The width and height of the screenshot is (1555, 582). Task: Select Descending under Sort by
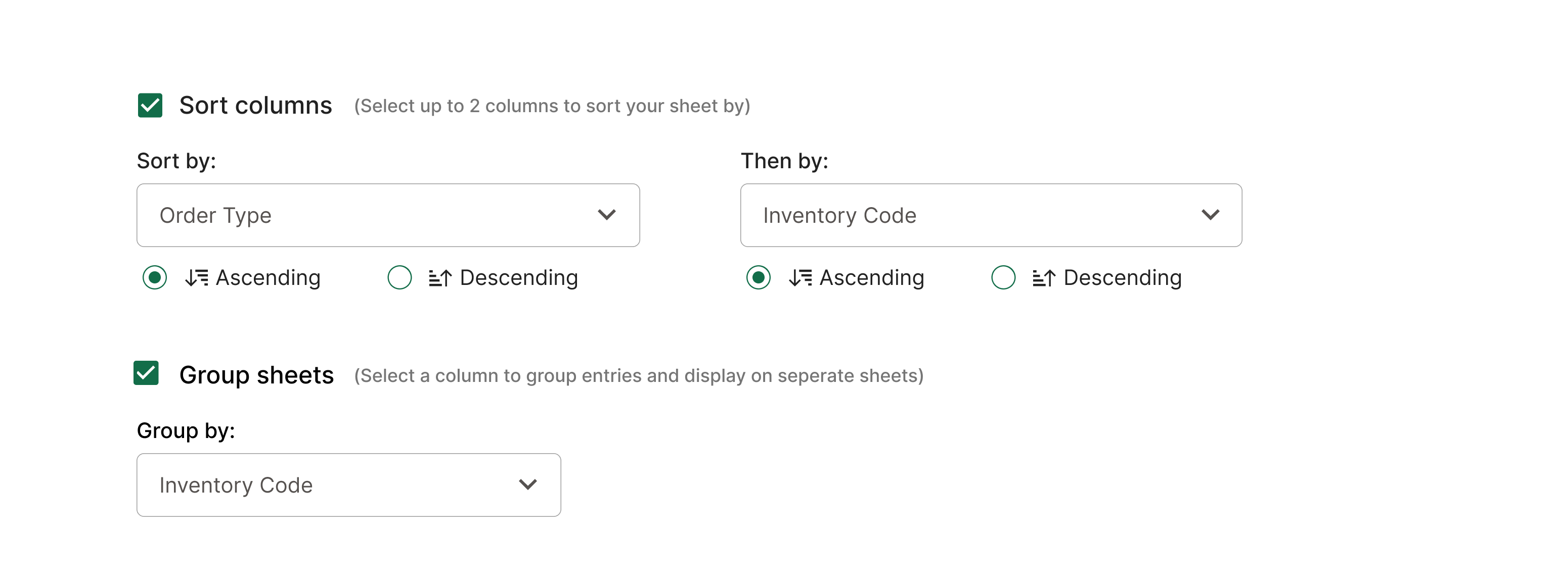(x=399, y=277)
